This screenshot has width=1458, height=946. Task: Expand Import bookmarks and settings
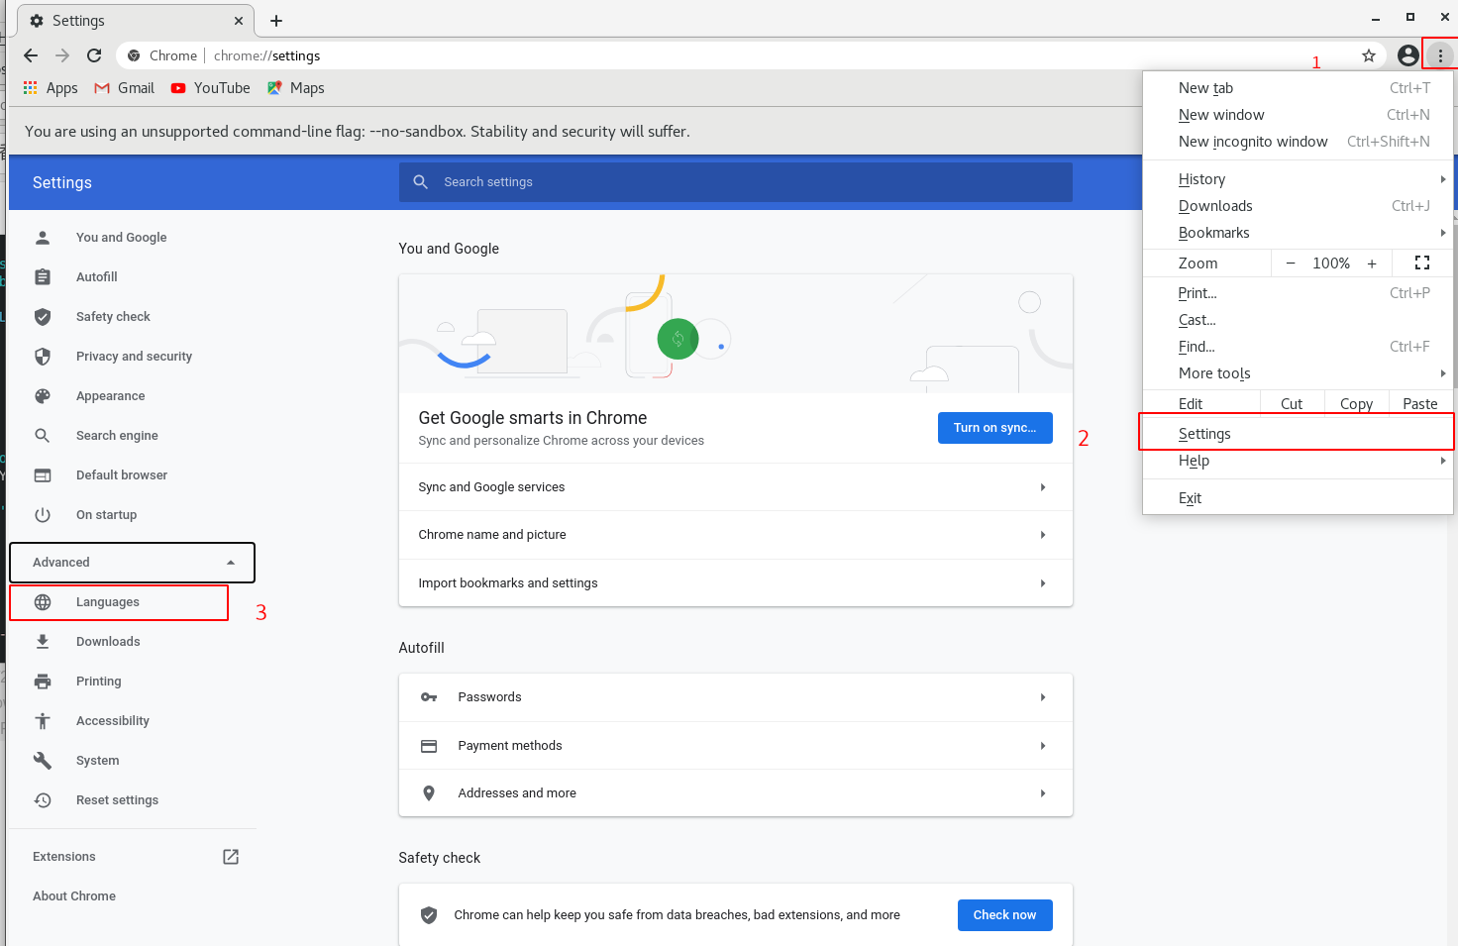coord(735,583)
